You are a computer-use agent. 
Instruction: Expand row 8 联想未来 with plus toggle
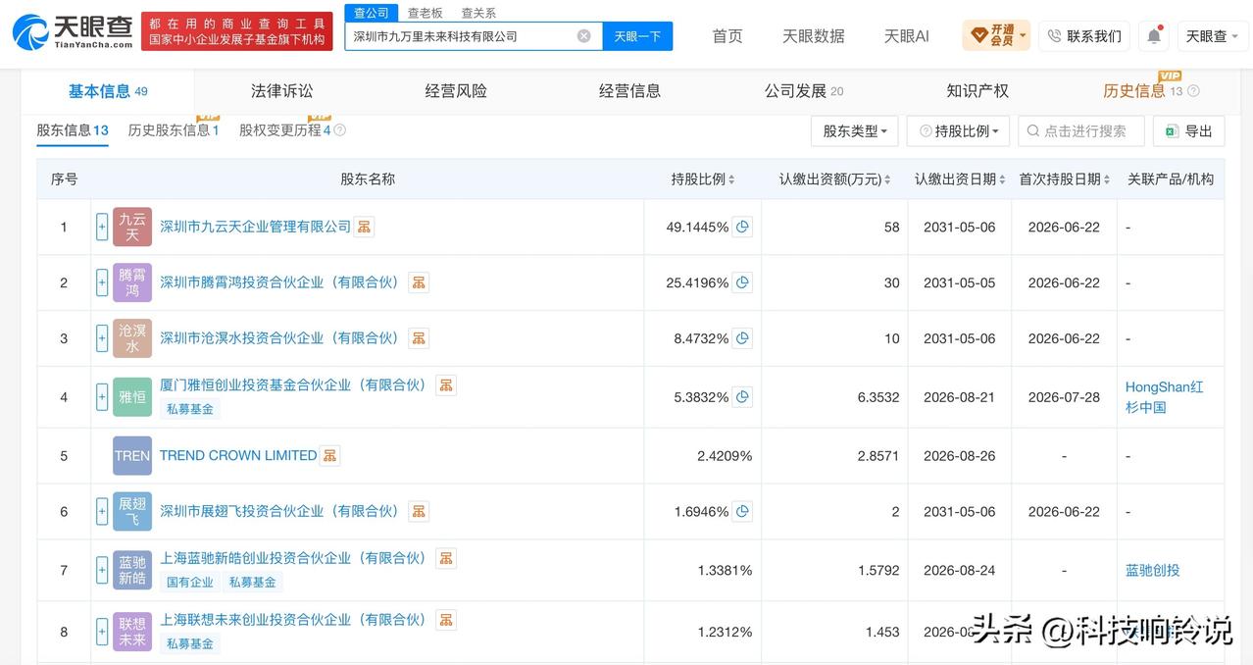pos(102,632)
